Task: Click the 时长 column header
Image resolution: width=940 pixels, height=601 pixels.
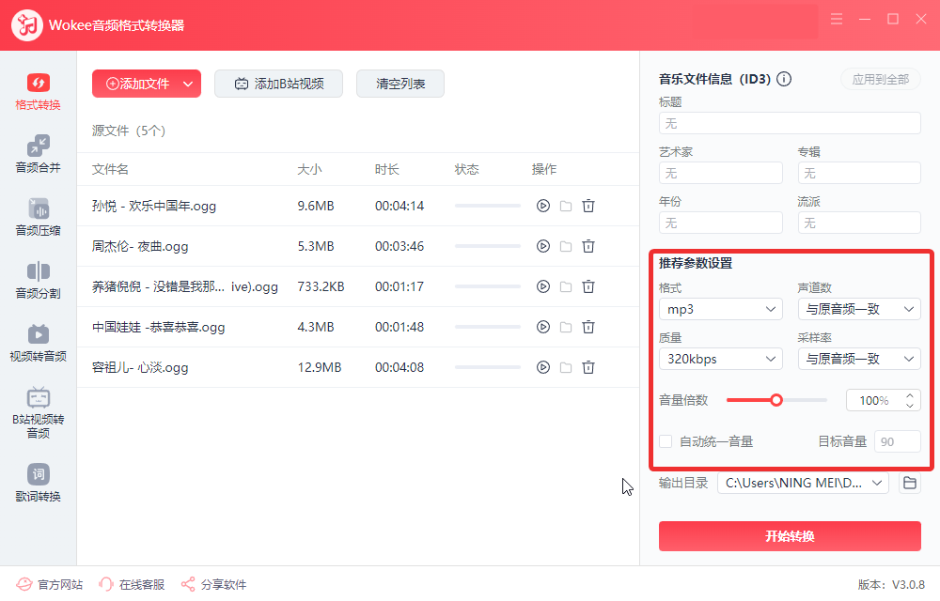Action: [386, 169]
